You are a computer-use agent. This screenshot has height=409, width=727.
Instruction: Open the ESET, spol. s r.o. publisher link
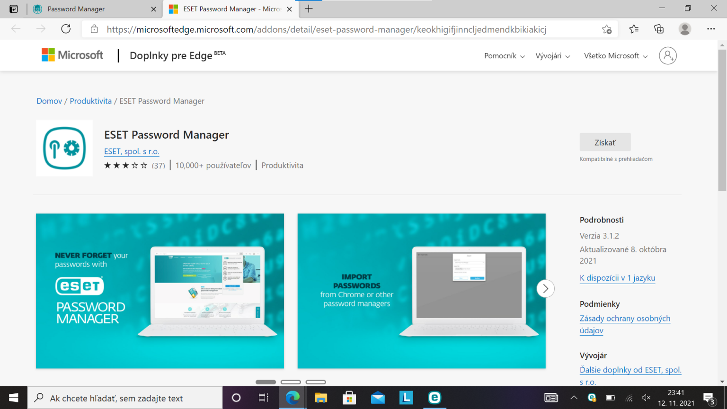132,151
